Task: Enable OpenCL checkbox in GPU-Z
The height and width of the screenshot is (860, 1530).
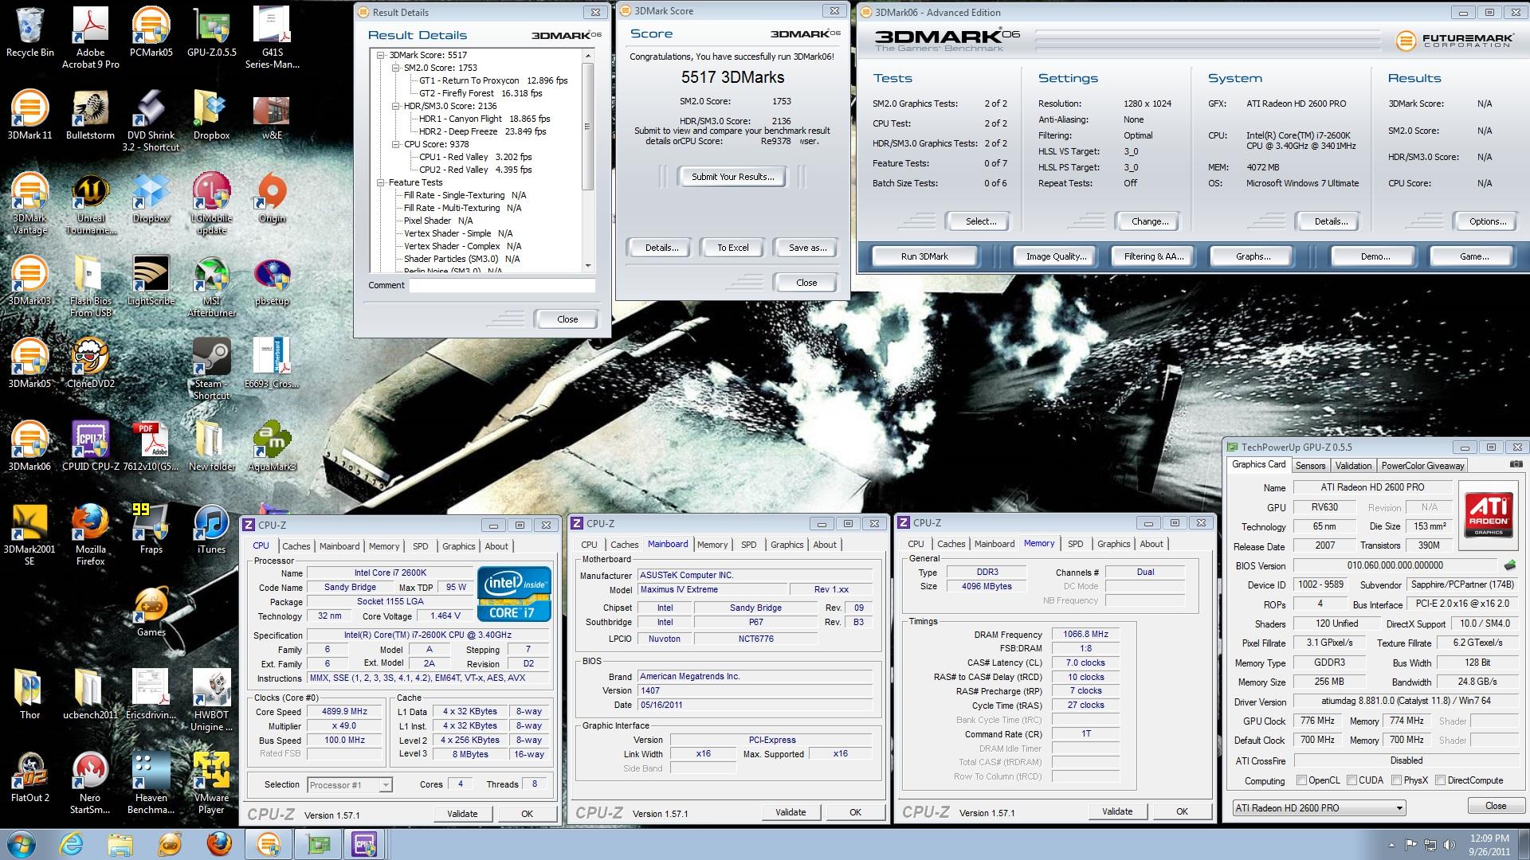Action: pyautogui.click(x=1301, y=780)
